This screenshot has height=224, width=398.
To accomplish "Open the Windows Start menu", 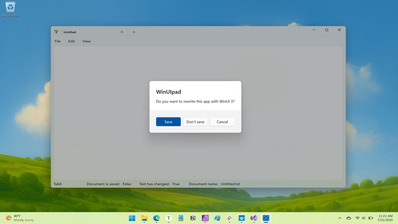I will 132,218.
